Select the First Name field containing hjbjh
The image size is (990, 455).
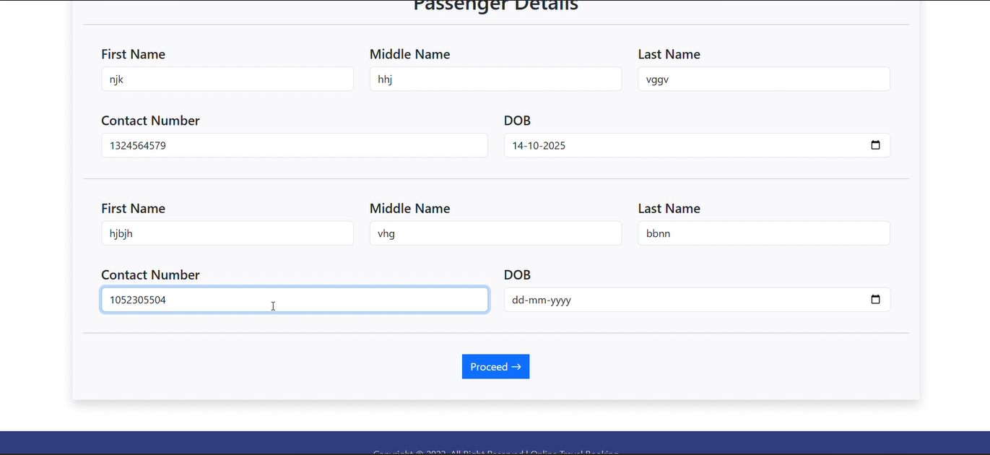(227, 233)
